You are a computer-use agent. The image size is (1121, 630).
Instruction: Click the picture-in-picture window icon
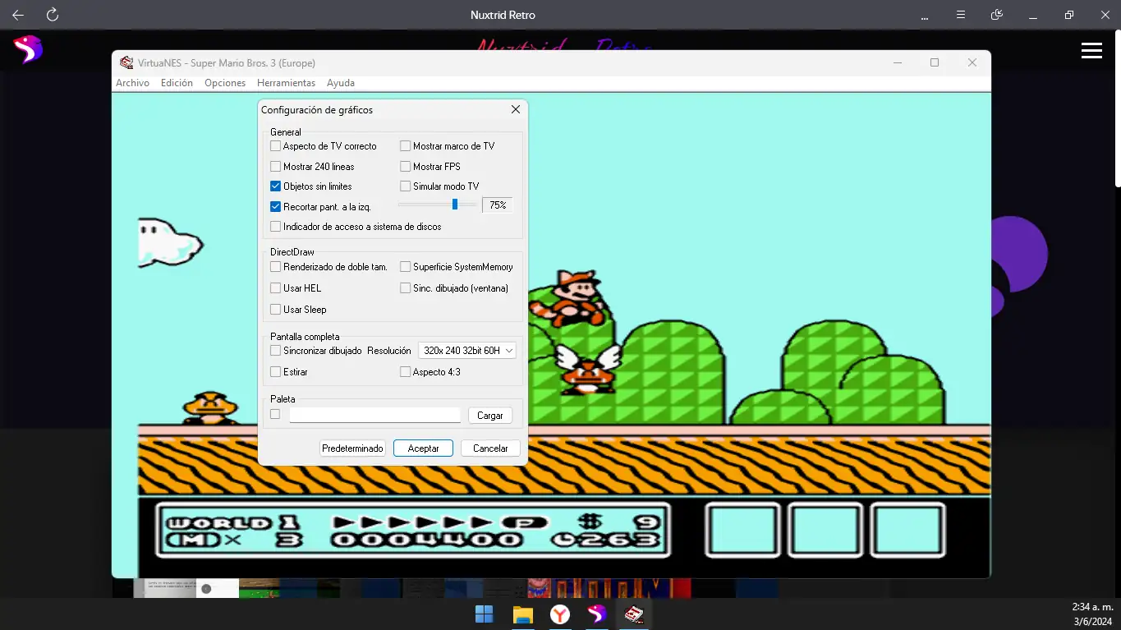click(997, 15)
